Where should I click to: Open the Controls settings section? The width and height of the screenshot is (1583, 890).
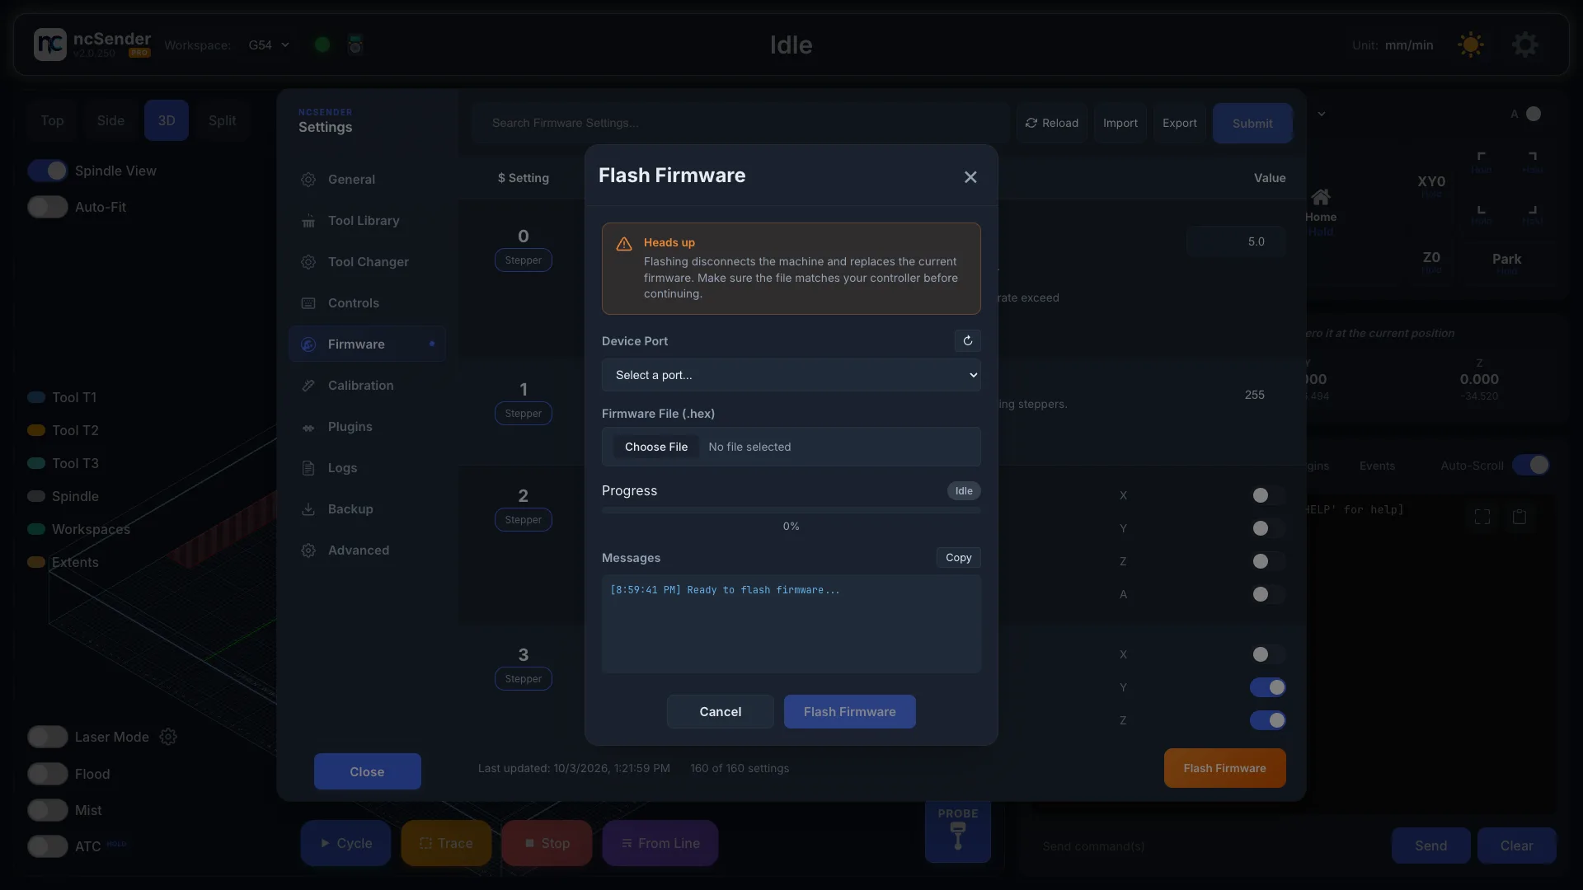click(367, 302)
